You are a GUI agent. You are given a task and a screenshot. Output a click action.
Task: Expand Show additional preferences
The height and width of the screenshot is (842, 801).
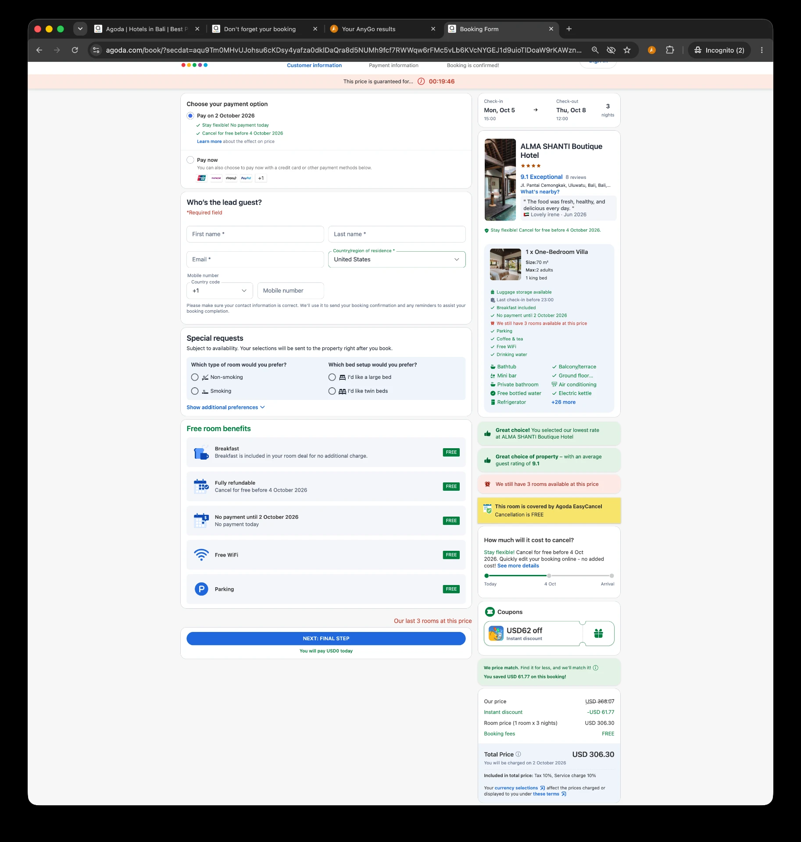[x=225, y=407]
